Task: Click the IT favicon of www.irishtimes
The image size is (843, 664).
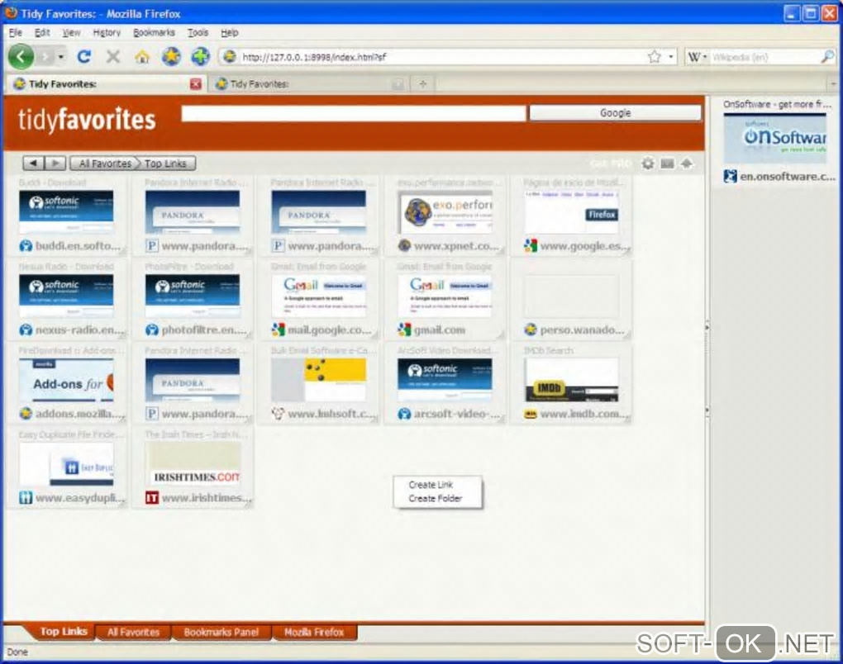Action: coord(152,498)
